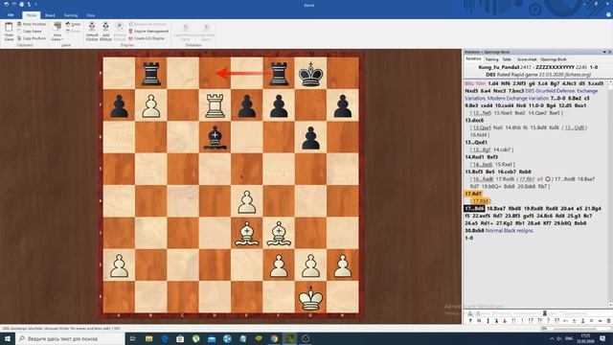Click the single '?' mistake annotation
Image resolution: width=613 pixels, height=345 pixels.
[x=549, y=321]
